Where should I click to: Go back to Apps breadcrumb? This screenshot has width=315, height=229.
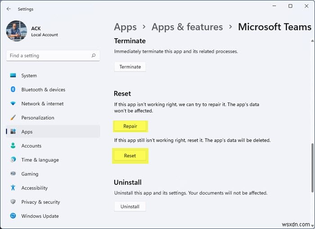126,27
